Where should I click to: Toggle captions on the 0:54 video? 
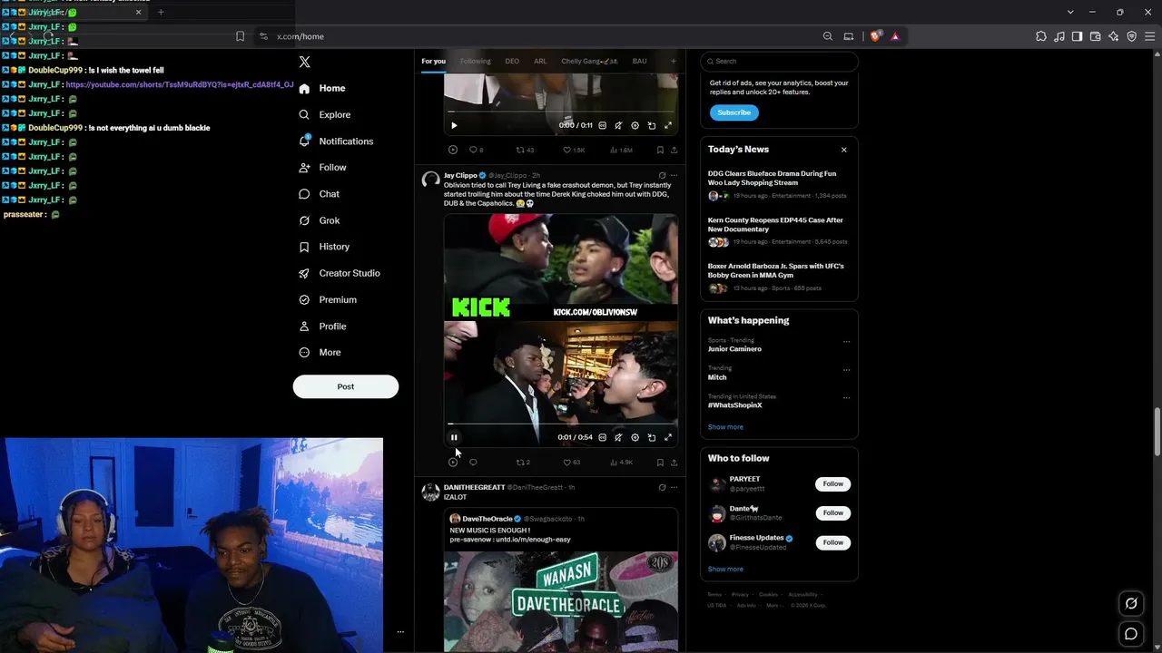tap(602, 437)
